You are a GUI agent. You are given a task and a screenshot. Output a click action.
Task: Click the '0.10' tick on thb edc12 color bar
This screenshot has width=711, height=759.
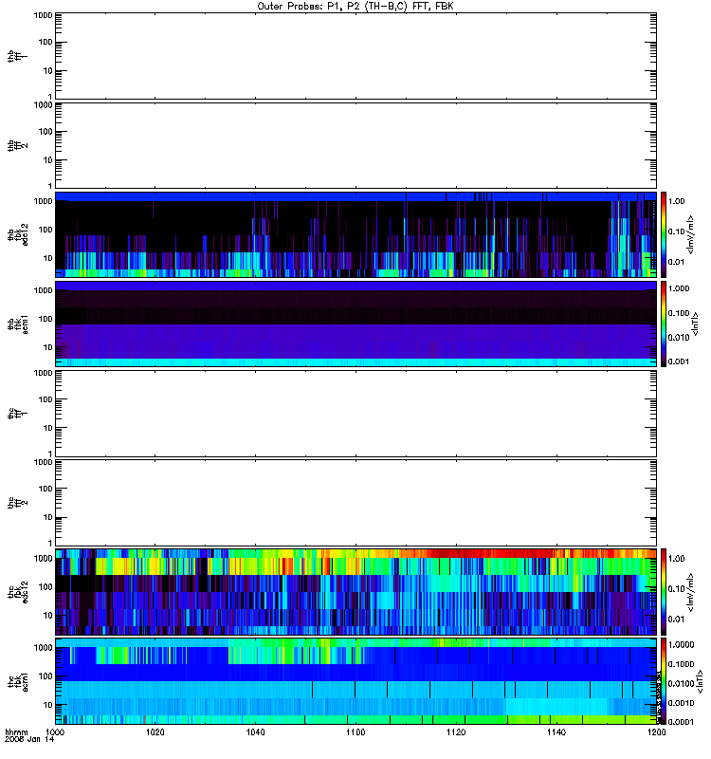tap(676, 231)
